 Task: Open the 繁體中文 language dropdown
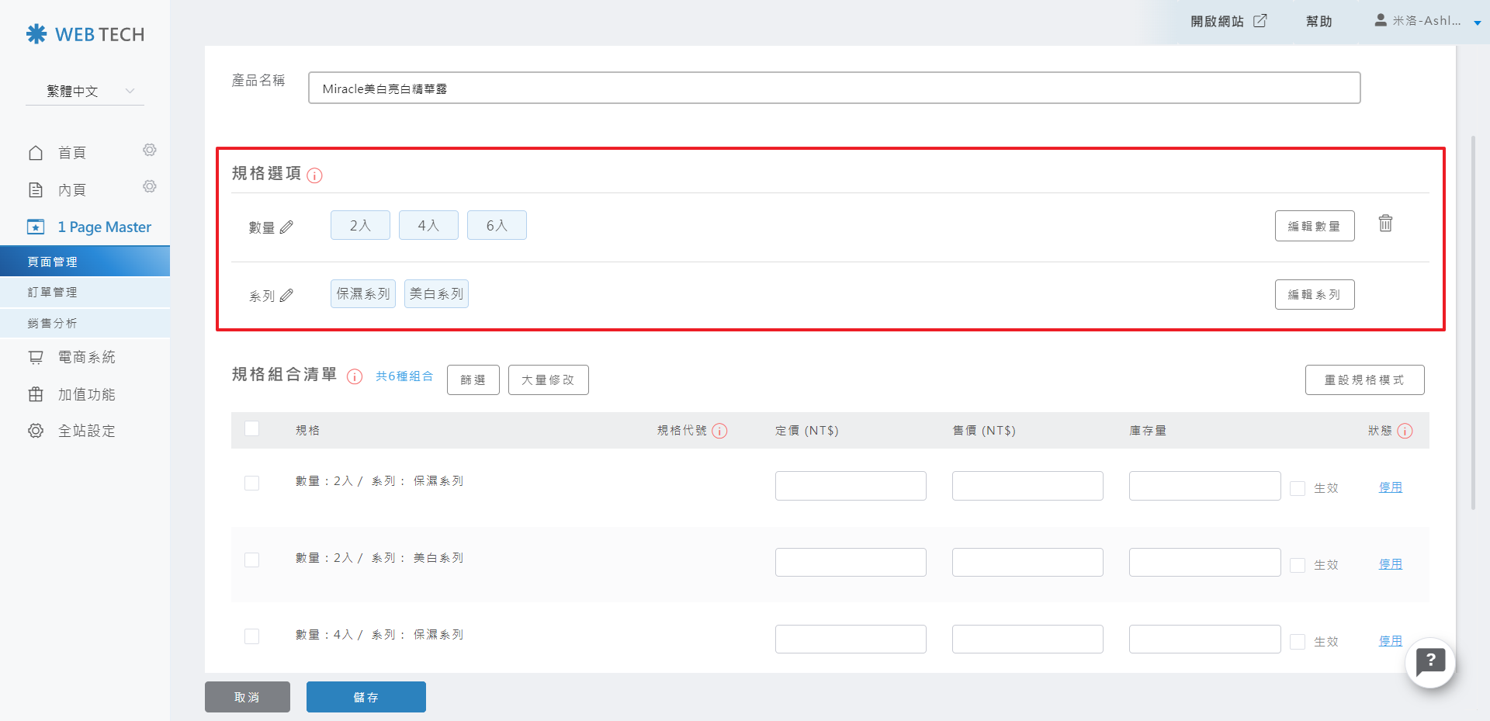click(x=84, y=91)
